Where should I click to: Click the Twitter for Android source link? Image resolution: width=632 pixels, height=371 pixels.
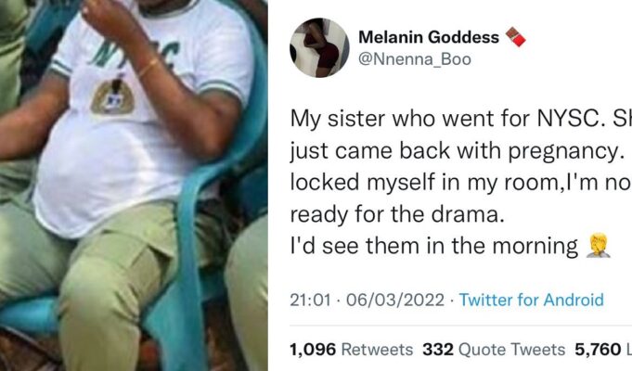point(532,300)
